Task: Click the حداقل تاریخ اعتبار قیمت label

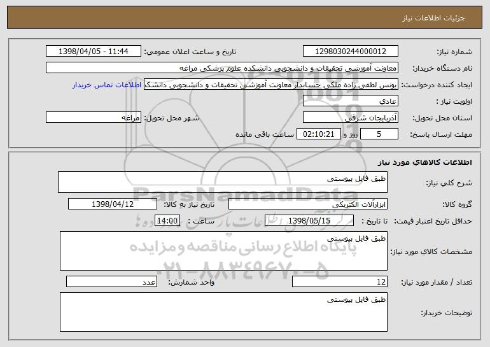Action: (433, 221)
